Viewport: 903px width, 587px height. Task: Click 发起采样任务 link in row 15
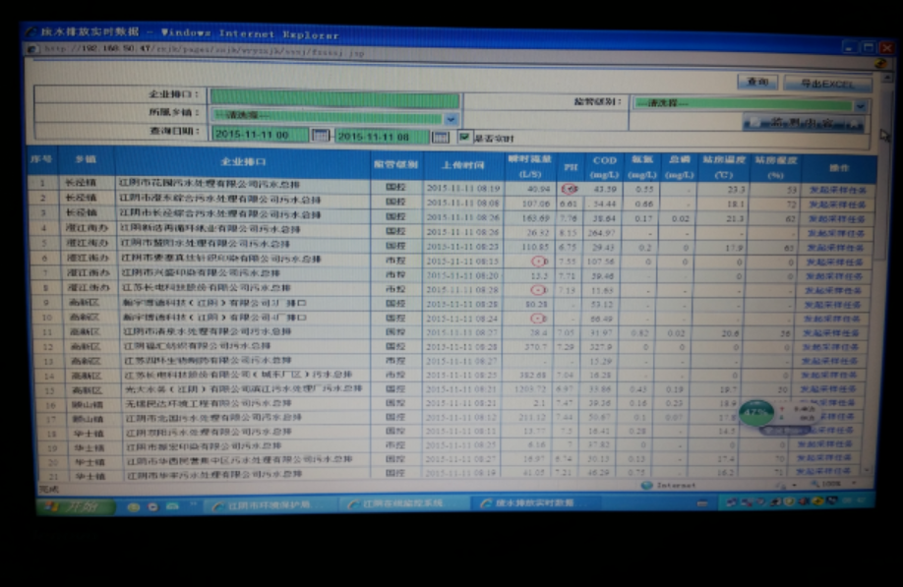[827, 389]
